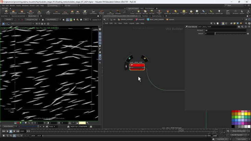This screenshot has width=251, height=141.
Task: Switch to the Geometry Spreadsheet tab
Action: pyautogui.click(x=19, y=16)
